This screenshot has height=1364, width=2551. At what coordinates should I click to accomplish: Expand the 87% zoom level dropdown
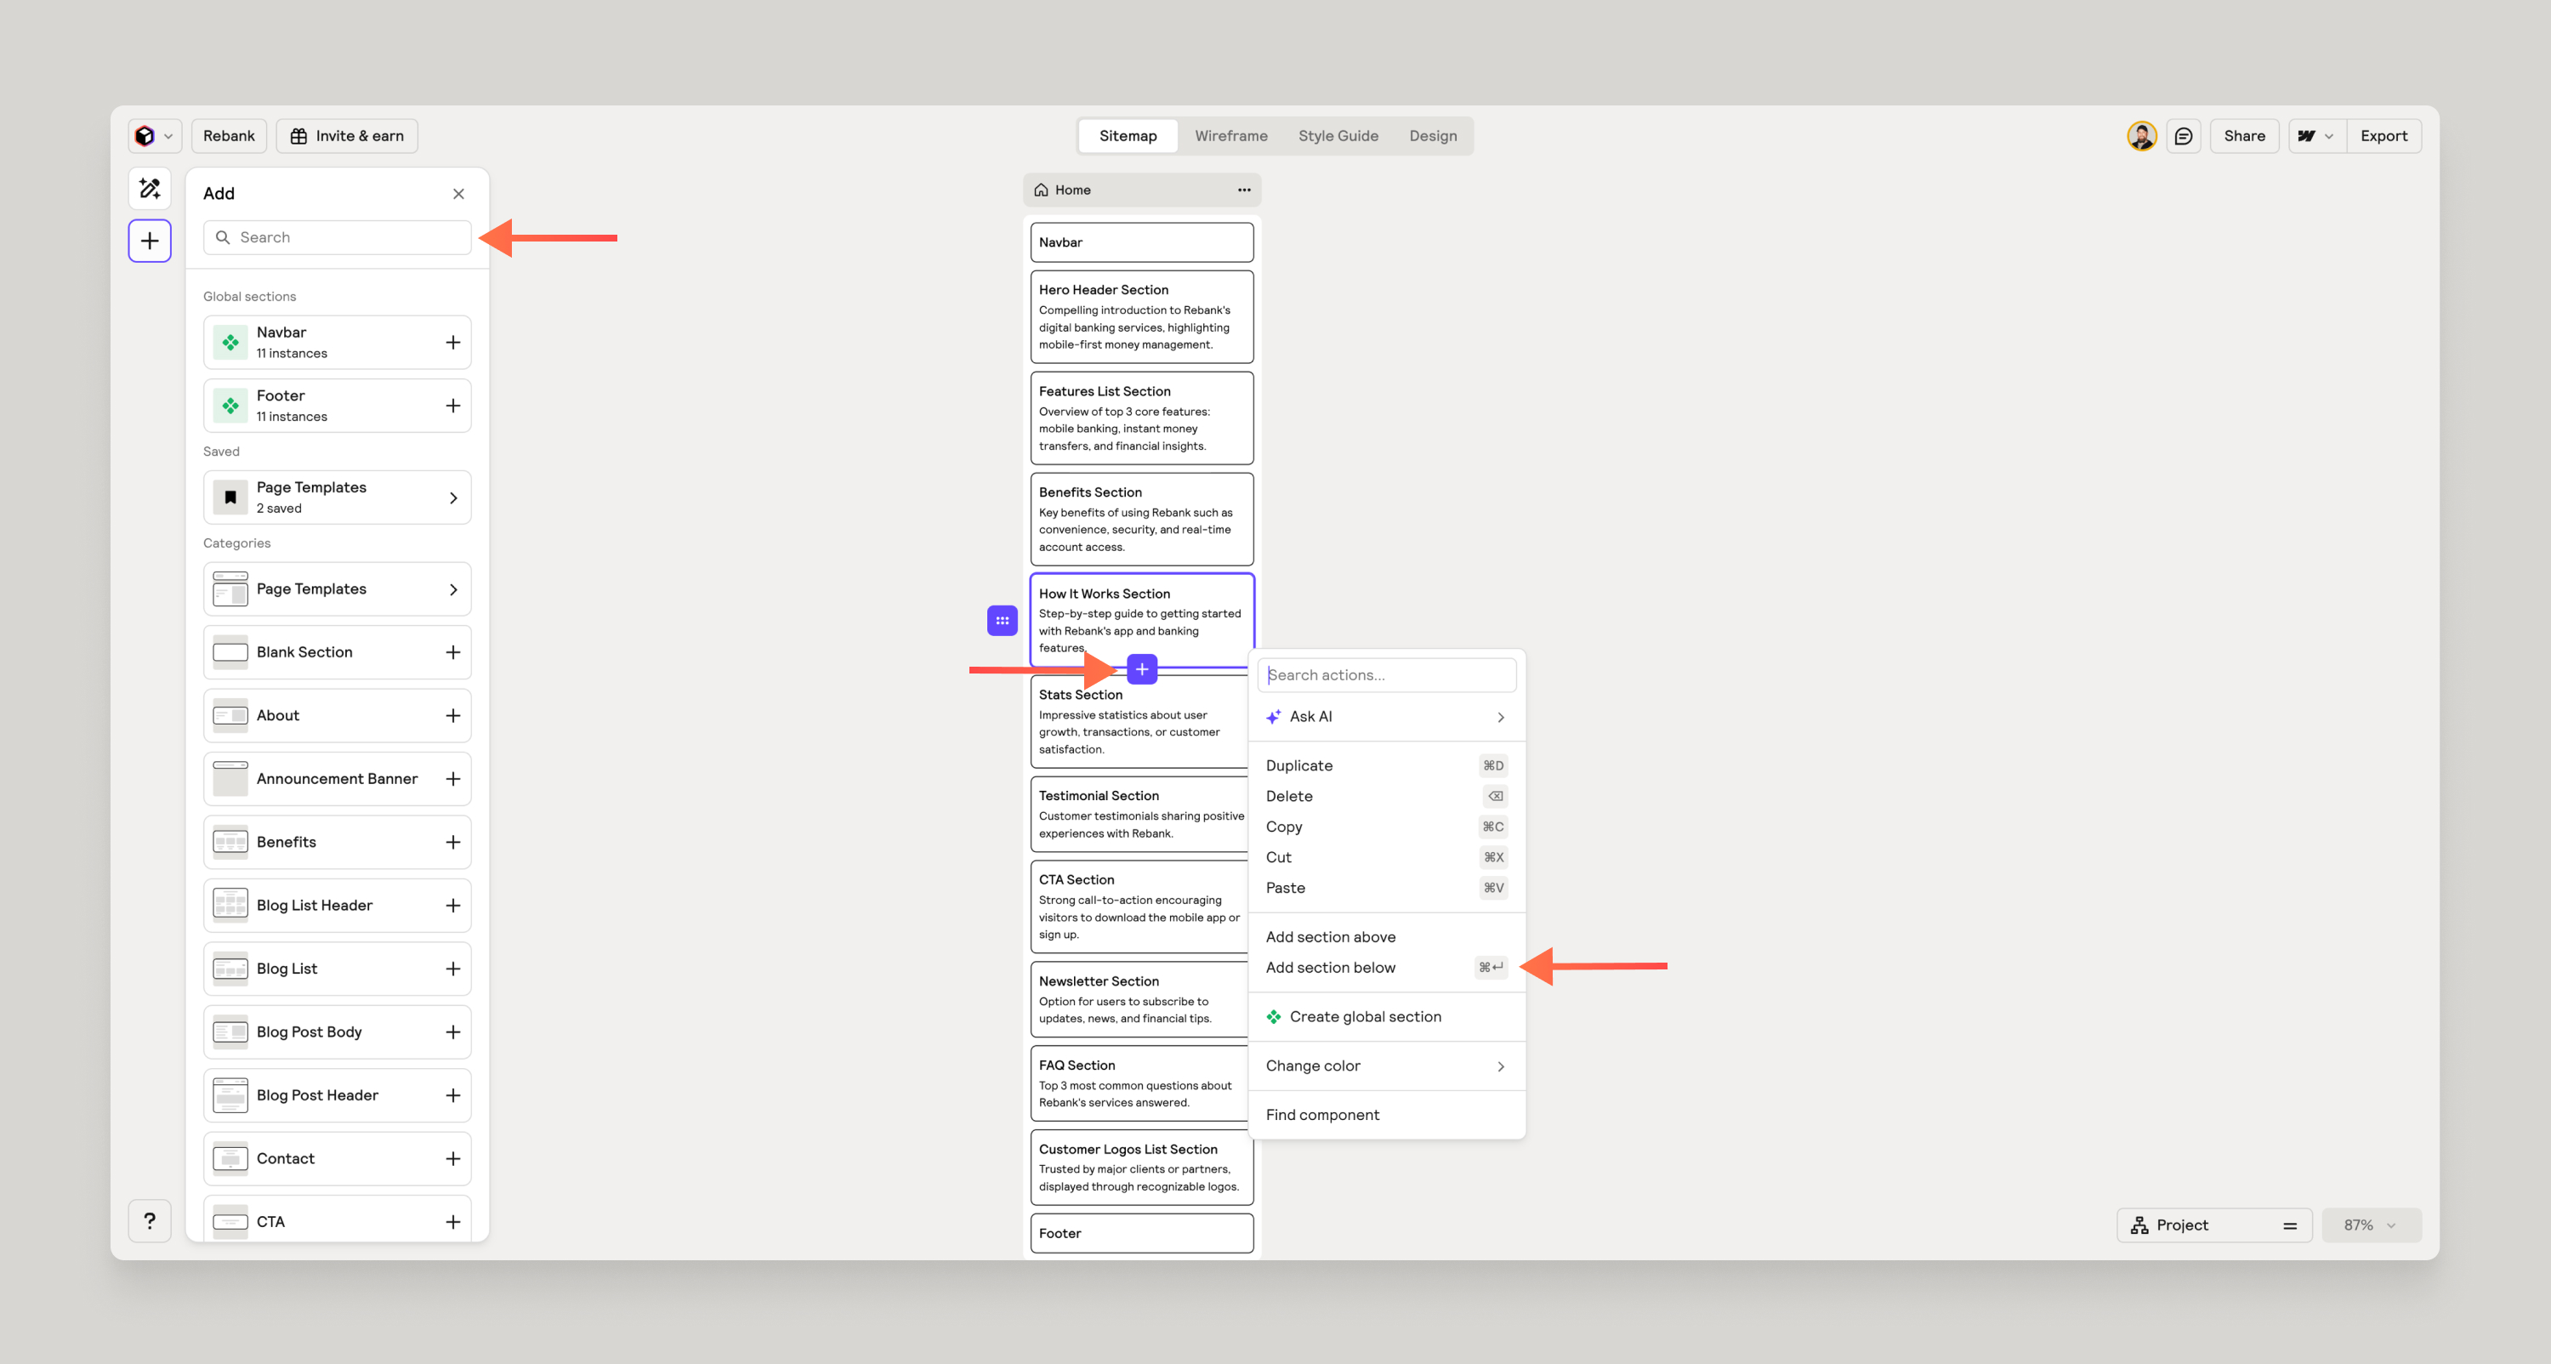click(x=2371, y=1225)
